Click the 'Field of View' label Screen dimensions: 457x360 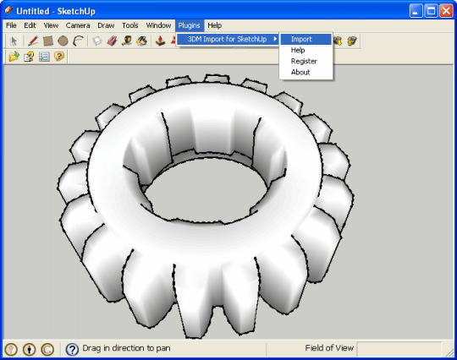click(329, 348)
